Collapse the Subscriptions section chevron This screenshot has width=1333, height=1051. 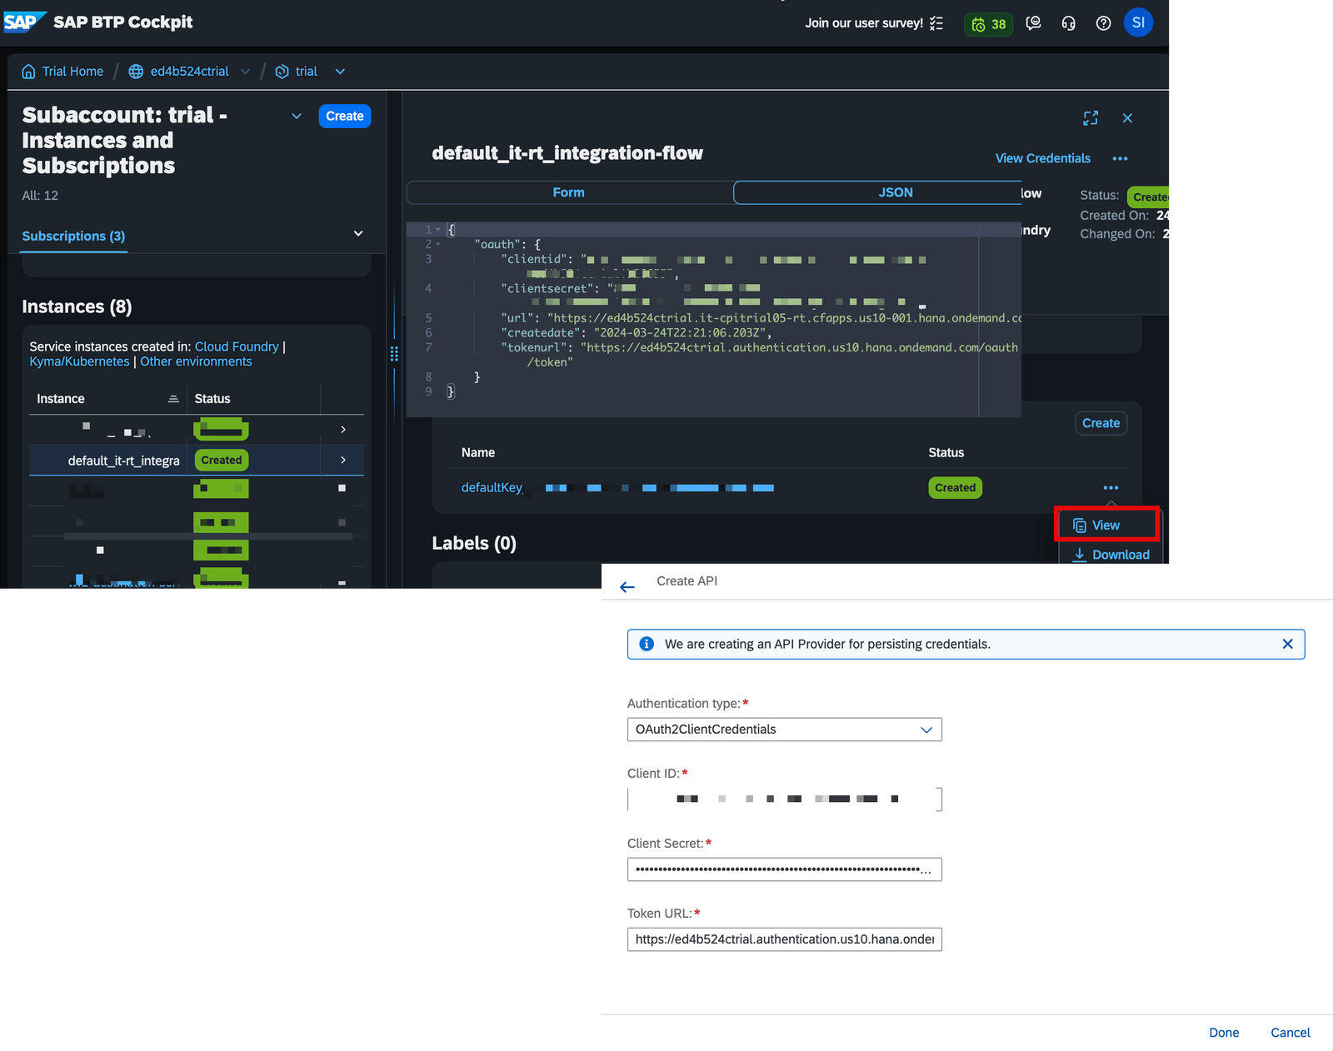click(357, 234)
